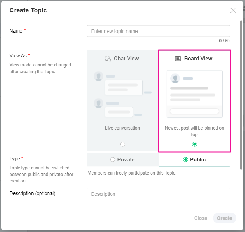
Task: Click the avatar in the Board View preview card
Action: click(175, 79)
